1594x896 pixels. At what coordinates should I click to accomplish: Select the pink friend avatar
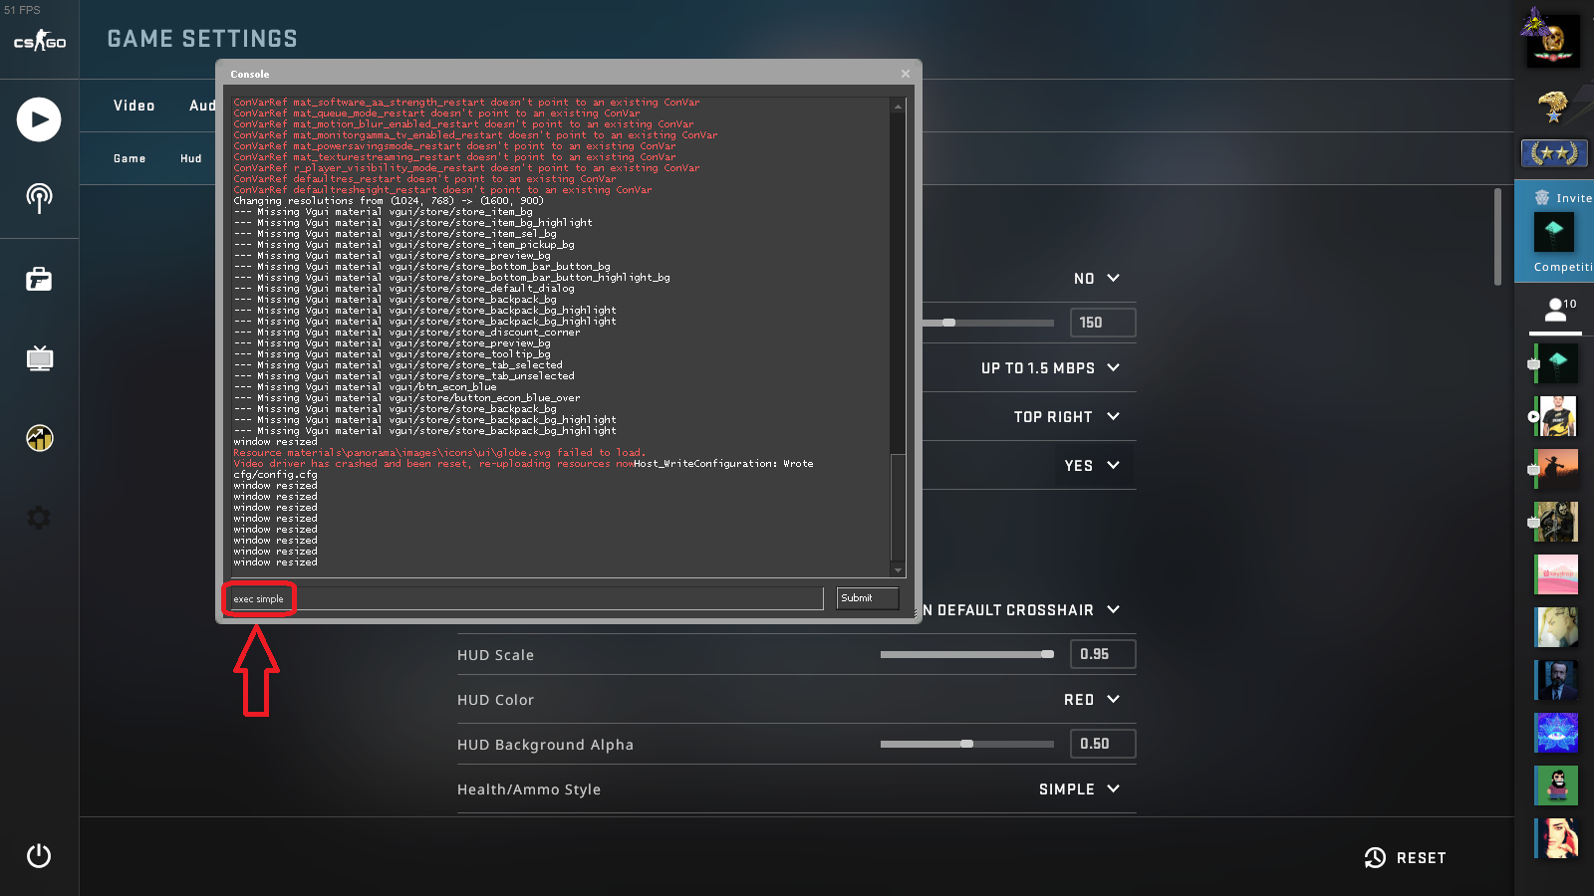click(1556, 574)
